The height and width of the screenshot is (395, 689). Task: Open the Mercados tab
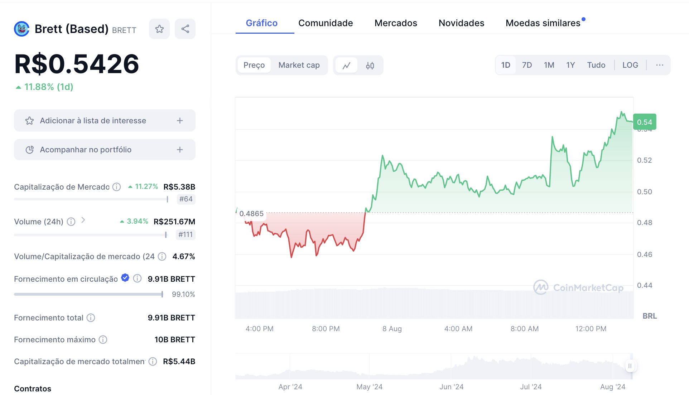coord(396,23)
